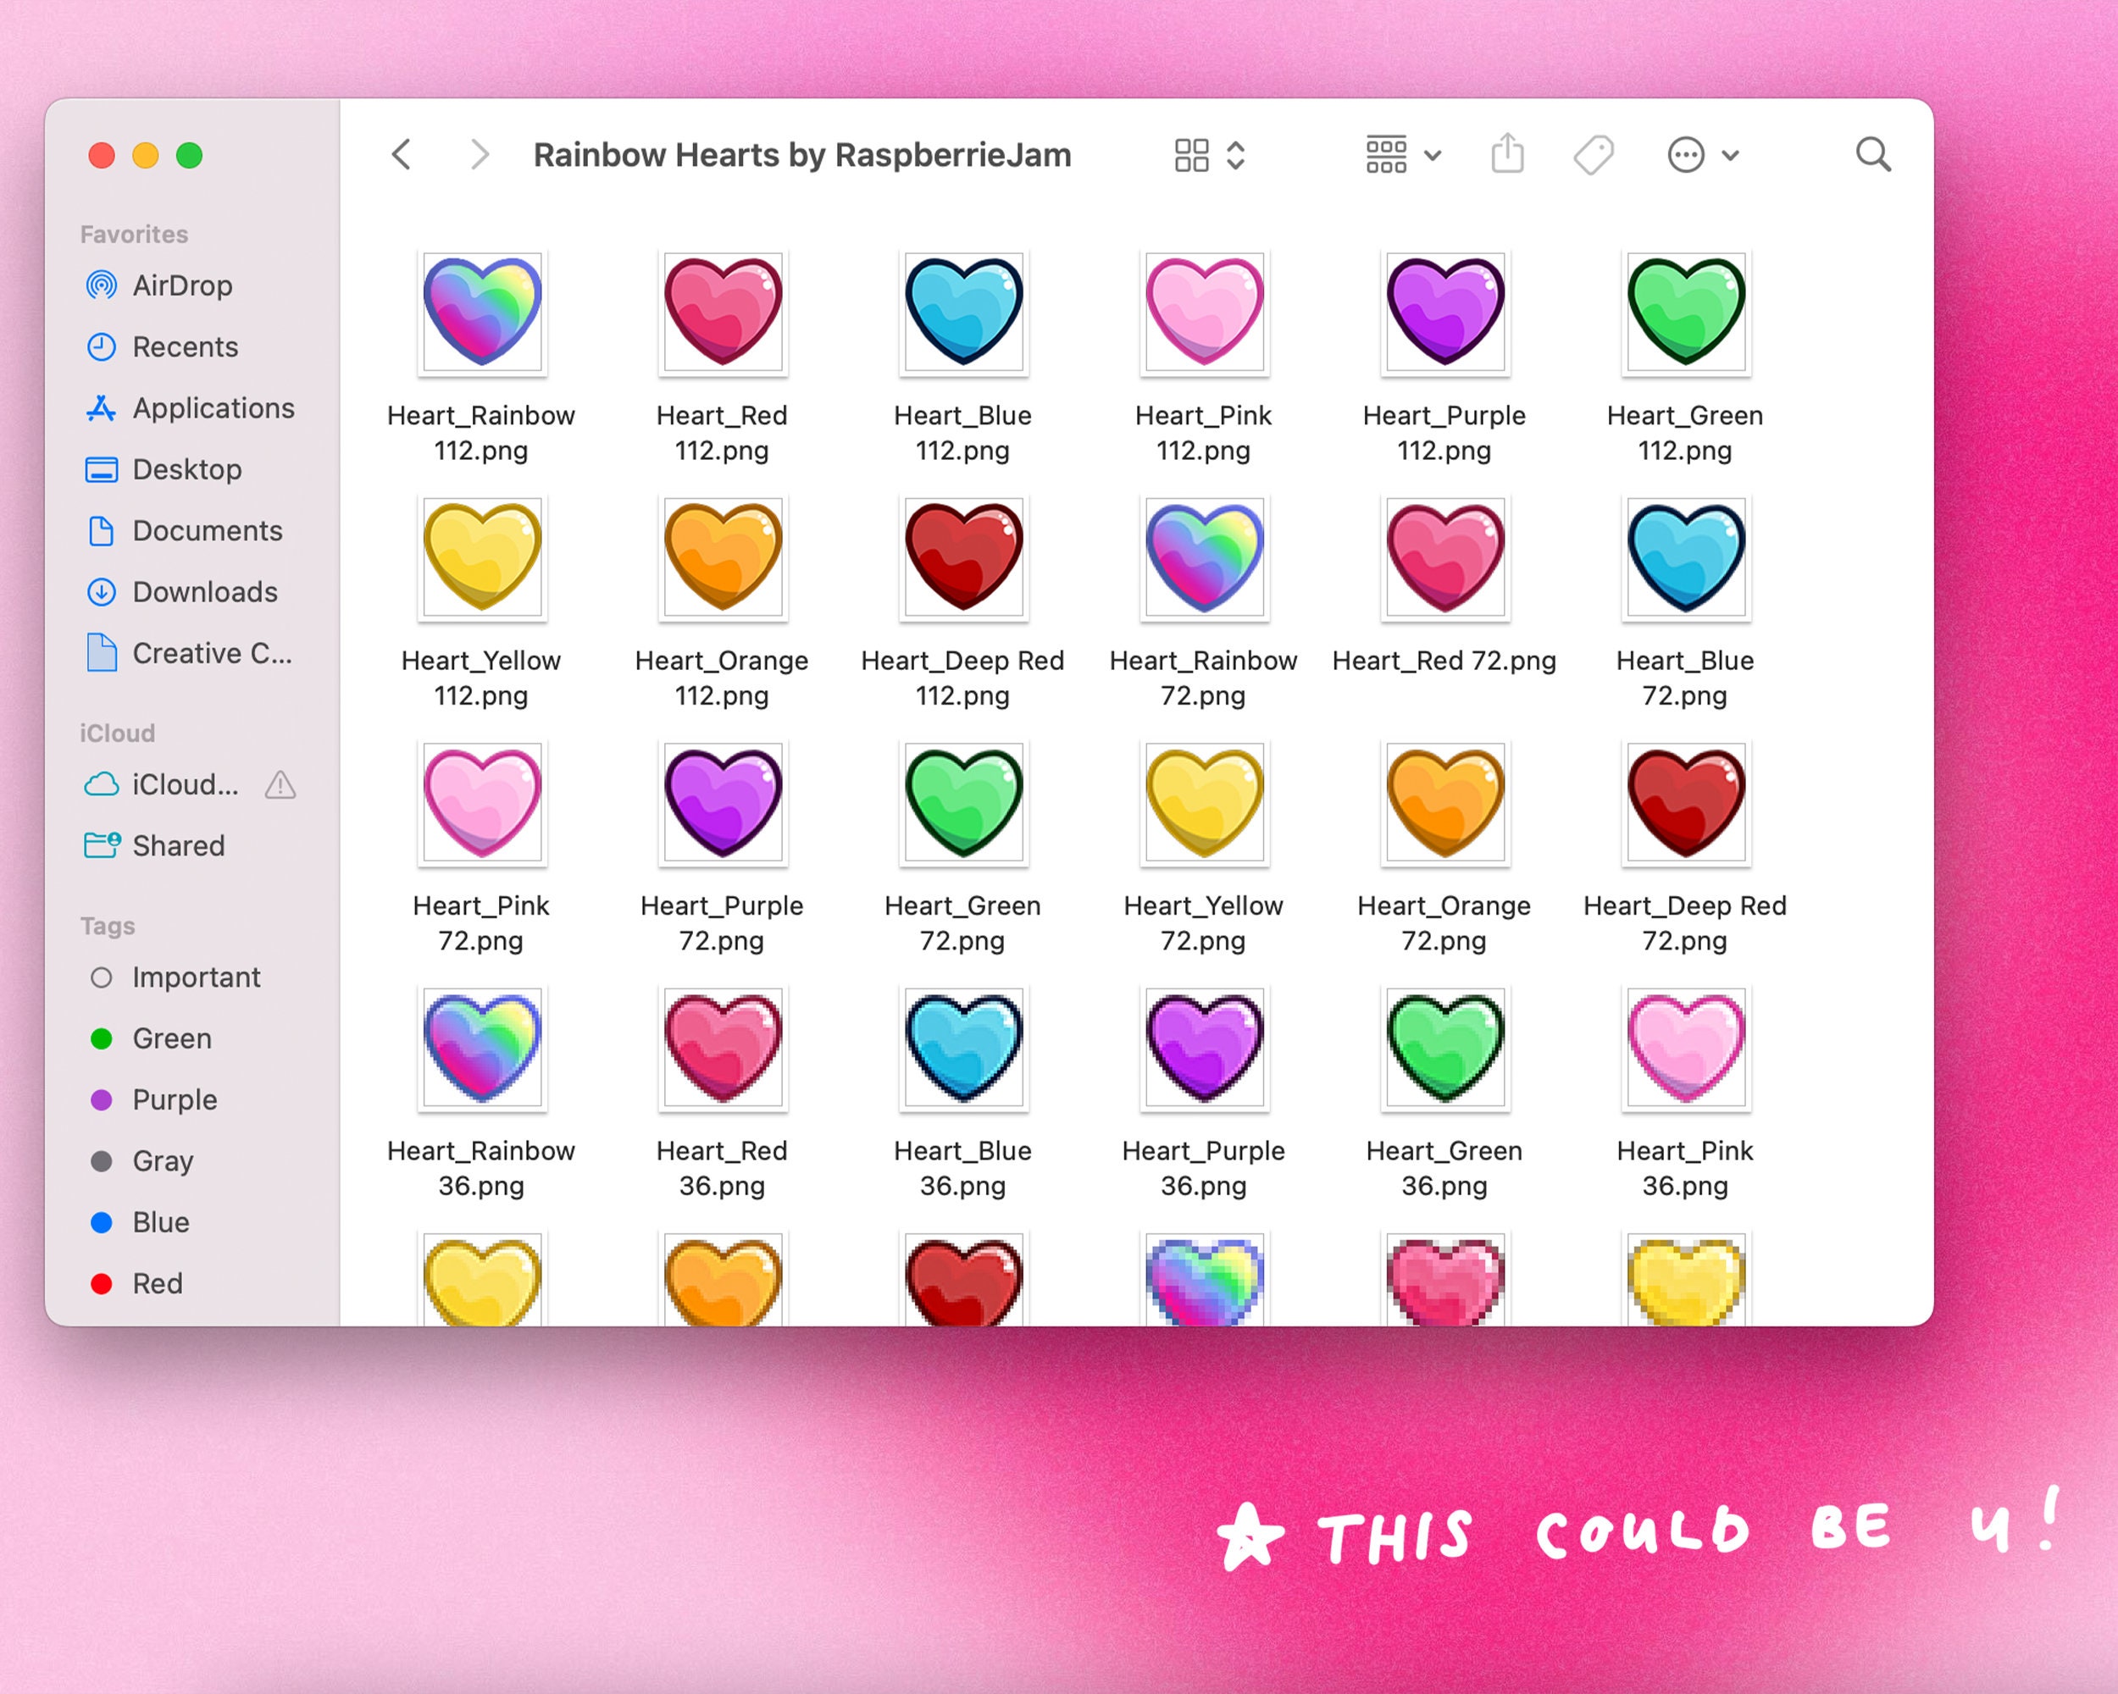Go forward using the forward arrow
Screen dimensions: 2118x1694
[479, 154]
